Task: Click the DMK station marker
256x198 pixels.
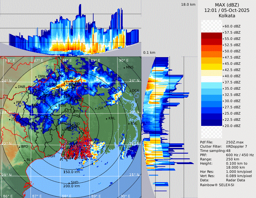Action: pyautogui.click(x=36, y=77)
